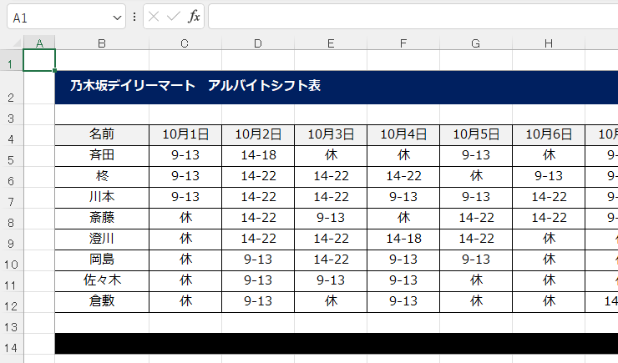
Task: Select row 1 header
Action: point(12,61)
